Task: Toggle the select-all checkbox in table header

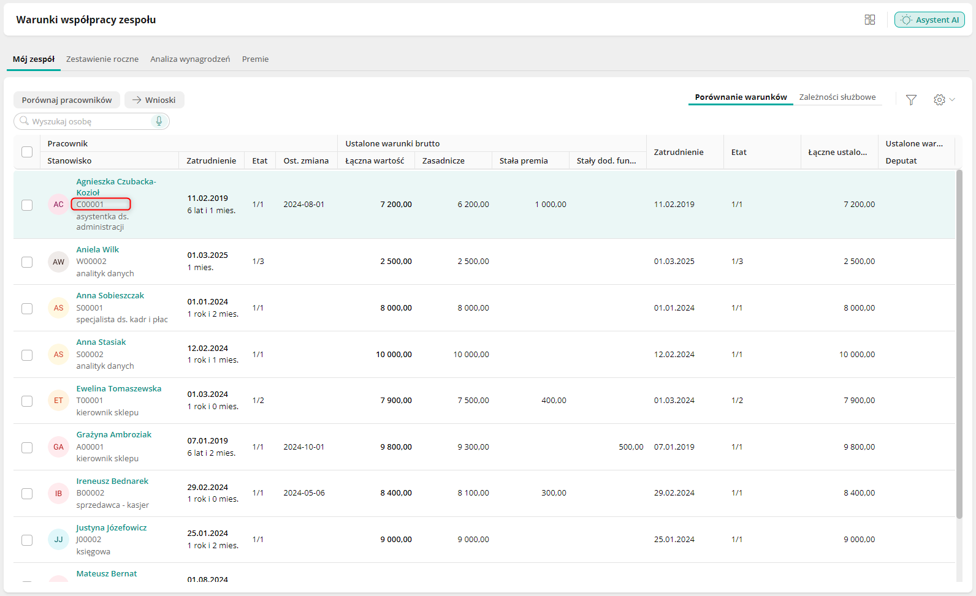Action: [27, 152]
